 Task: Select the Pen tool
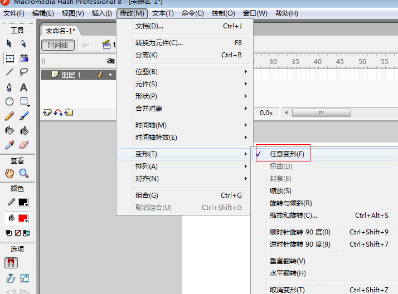pyautogui.click(x=9, y=87)
